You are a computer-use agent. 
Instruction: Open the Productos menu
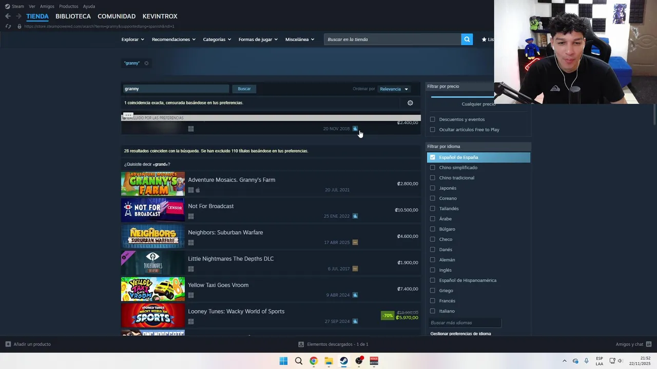[69, 6]
